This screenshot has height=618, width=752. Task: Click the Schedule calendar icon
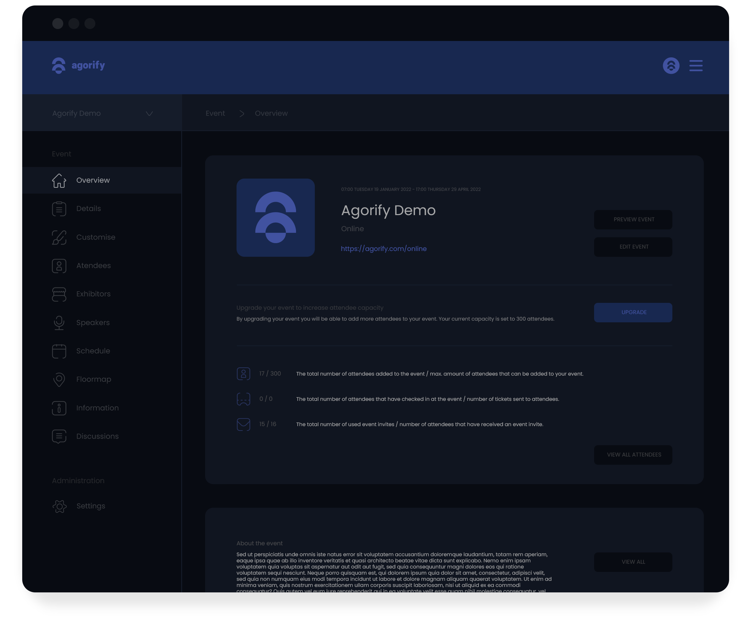[59, 351]
